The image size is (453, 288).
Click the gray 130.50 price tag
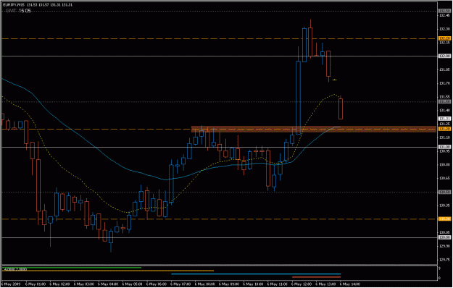point(444,192)
